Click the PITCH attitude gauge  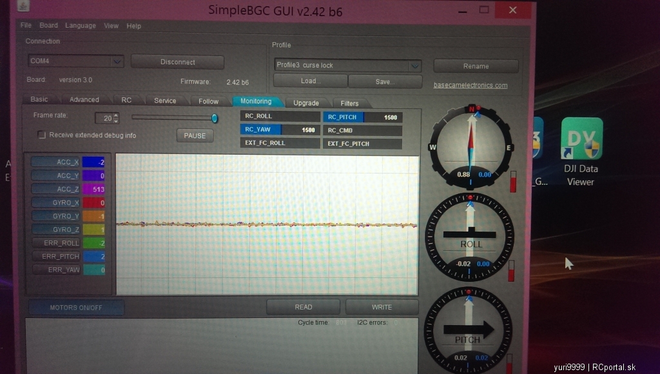tap(468, 331)
